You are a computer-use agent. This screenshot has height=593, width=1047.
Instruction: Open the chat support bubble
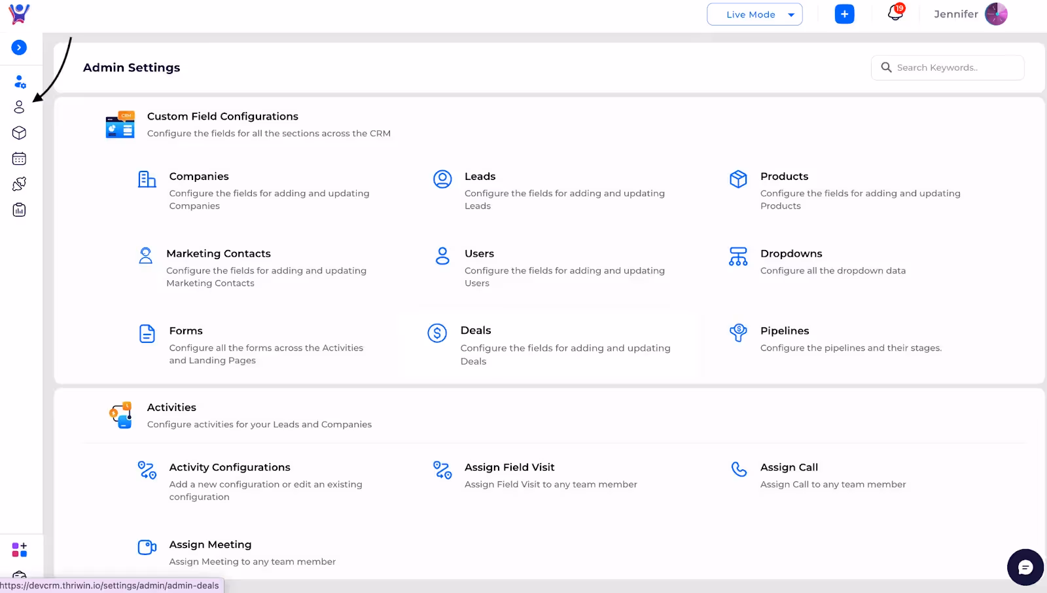click(1025, 567)
